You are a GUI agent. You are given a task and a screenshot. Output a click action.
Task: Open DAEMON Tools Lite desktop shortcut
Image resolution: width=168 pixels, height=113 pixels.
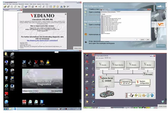[6, 103]
